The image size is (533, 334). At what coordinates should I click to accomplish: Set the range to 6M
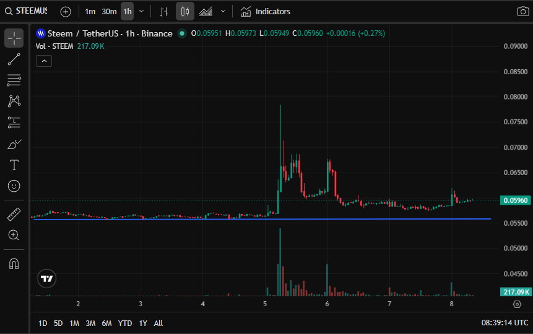[106, 323]
